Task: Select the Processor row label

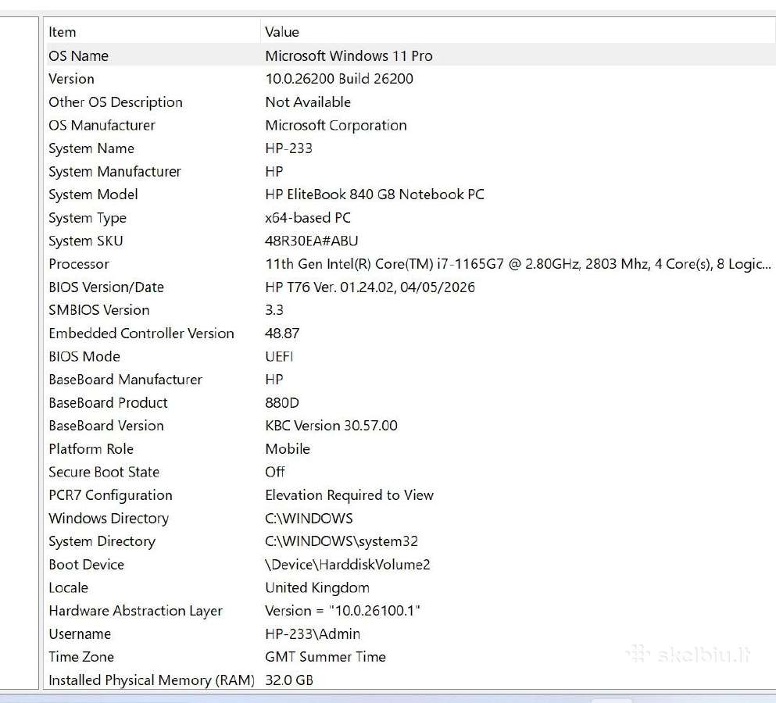Action: coord(79,264)
